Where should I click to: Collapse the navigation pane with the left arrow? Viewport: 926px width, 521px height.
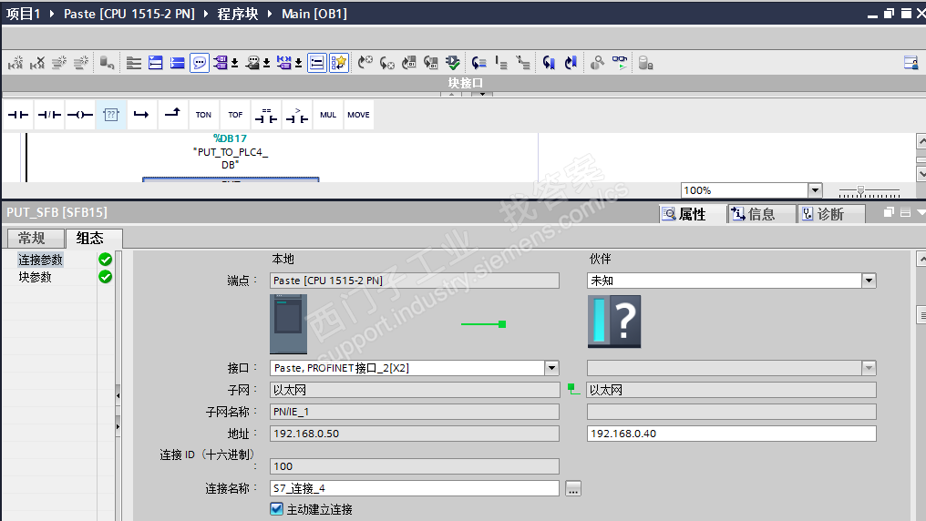[118, 395]
